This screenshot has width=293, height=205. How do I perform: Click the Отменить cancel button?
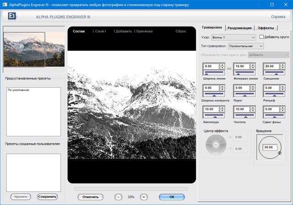click(x=90, y=197)
